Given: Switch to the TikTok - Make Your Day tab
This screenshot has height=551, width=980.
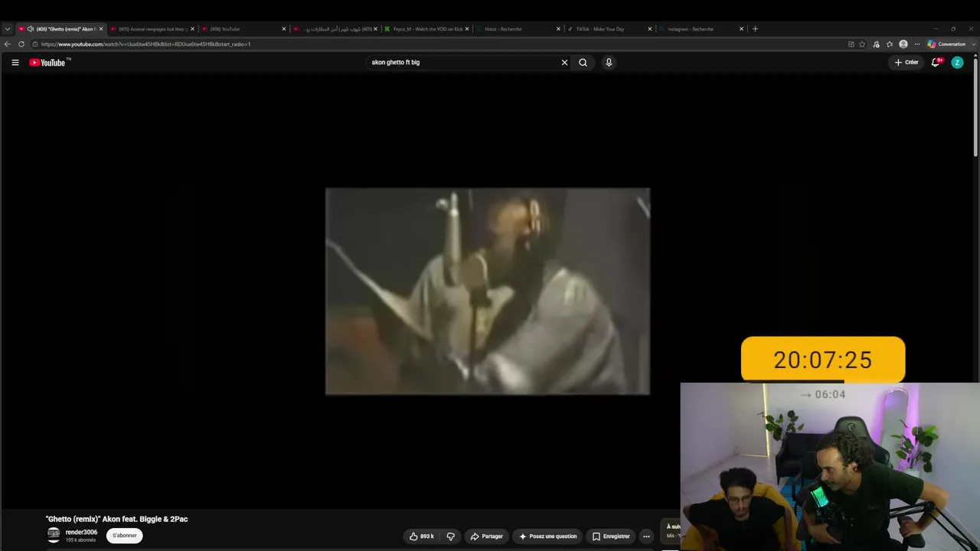Looking at the screenshot, I should (x=609, y=29).
